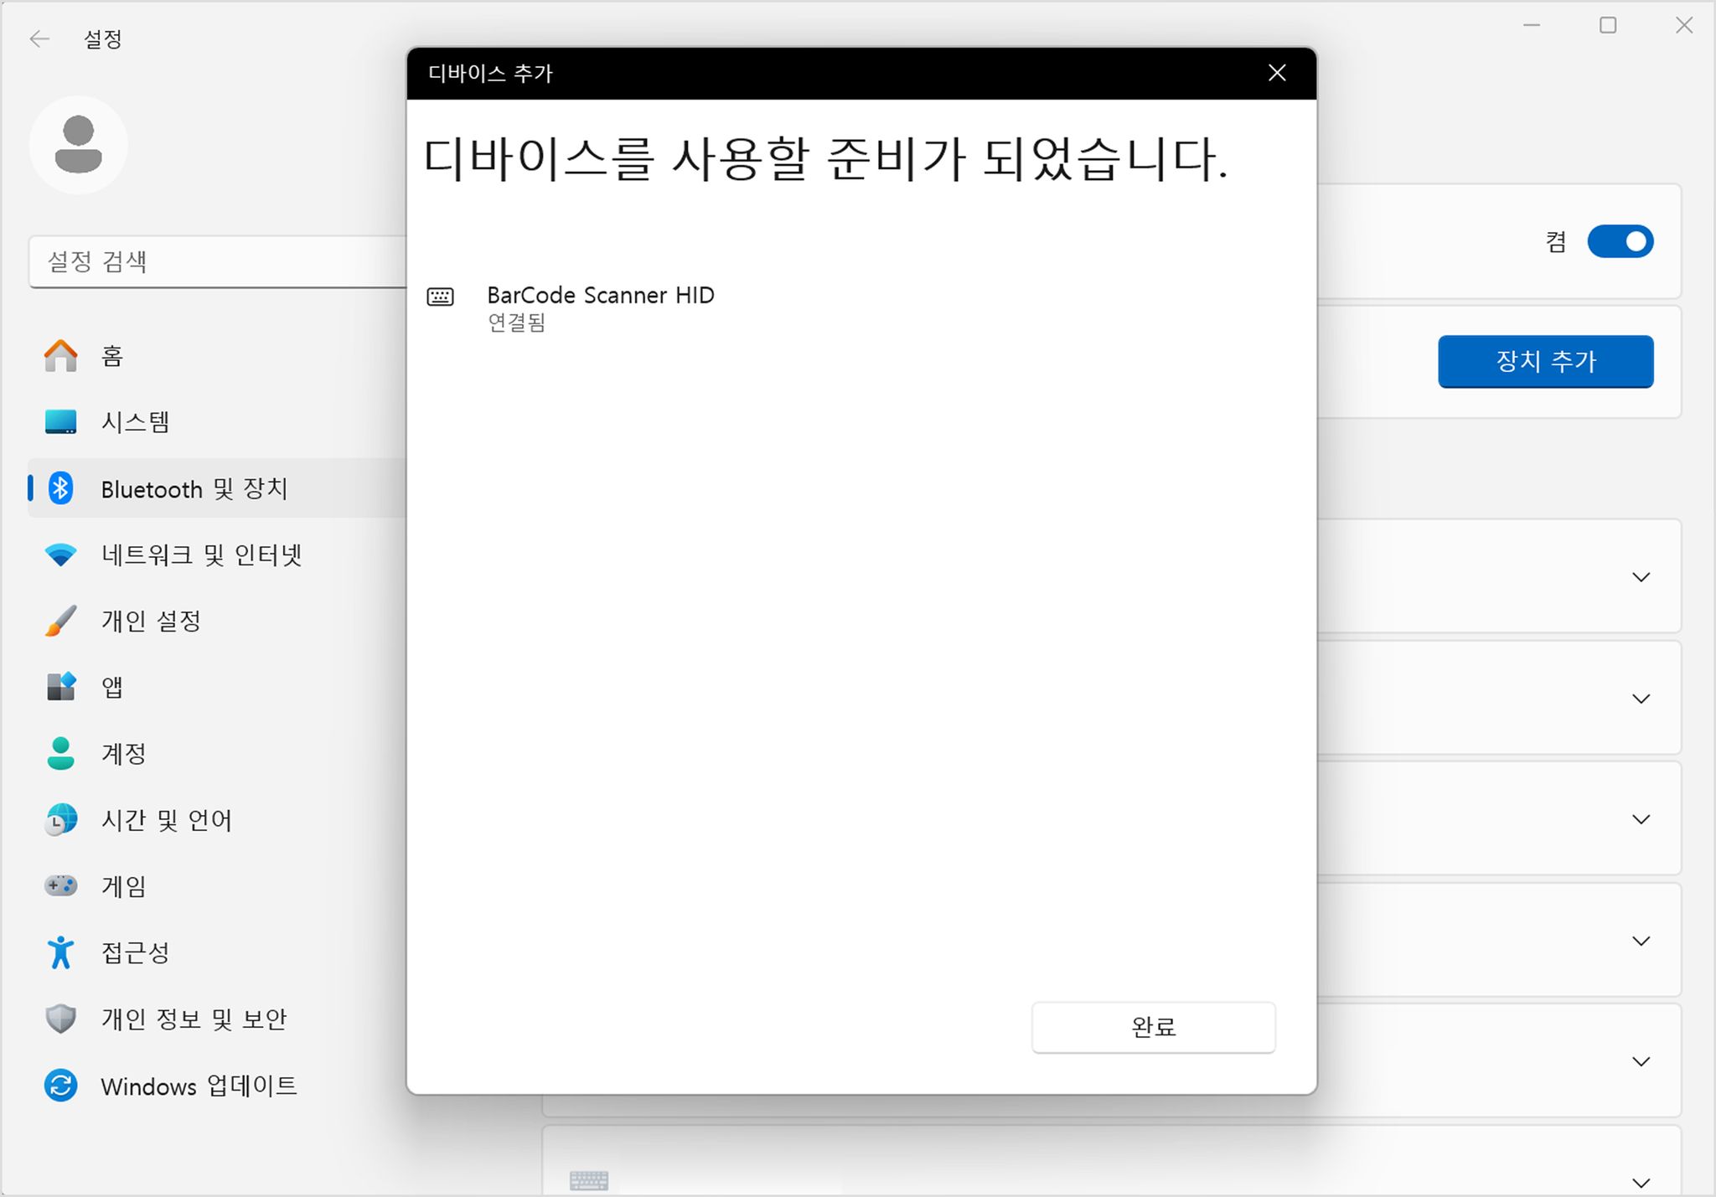Click the Bluetooth icon in the sidebar
1716x1197 pixels.
60,488
